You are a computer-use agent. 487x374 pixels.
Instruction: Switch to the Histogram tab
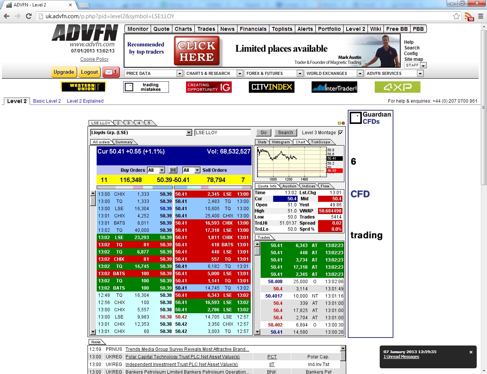(x=281, y=142)
